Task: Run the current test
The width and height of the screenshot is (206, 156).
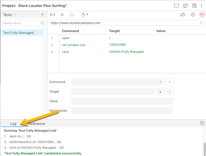Action: [x=62, y=15]
